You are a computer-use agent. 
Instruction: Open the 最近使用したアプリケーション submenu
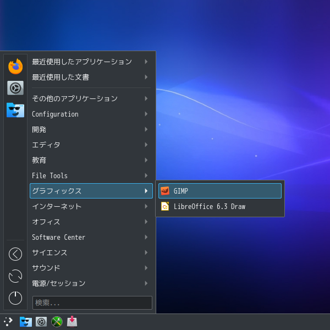(x=91, y=62)
